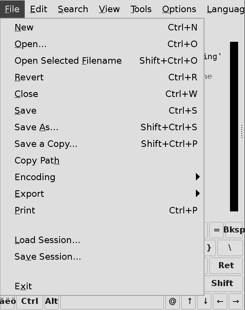Select Save Session... entry
The height and width of the screenshot is (310, 245).
pos(48,257)
